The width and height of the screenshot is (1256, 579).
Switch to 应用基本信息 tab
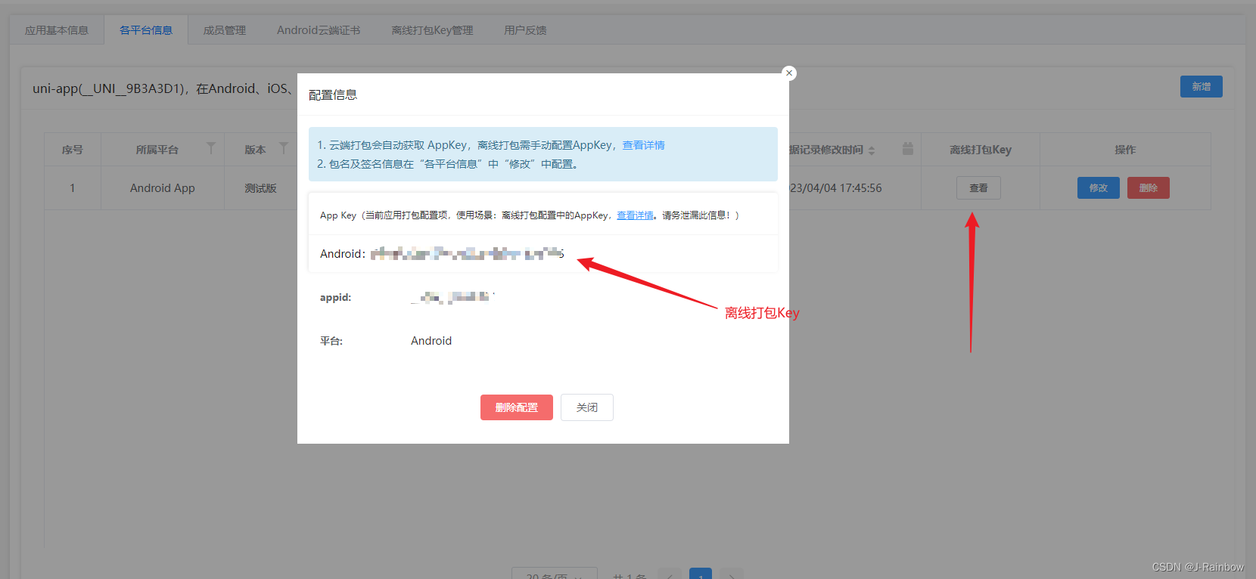tap(57, 30)
